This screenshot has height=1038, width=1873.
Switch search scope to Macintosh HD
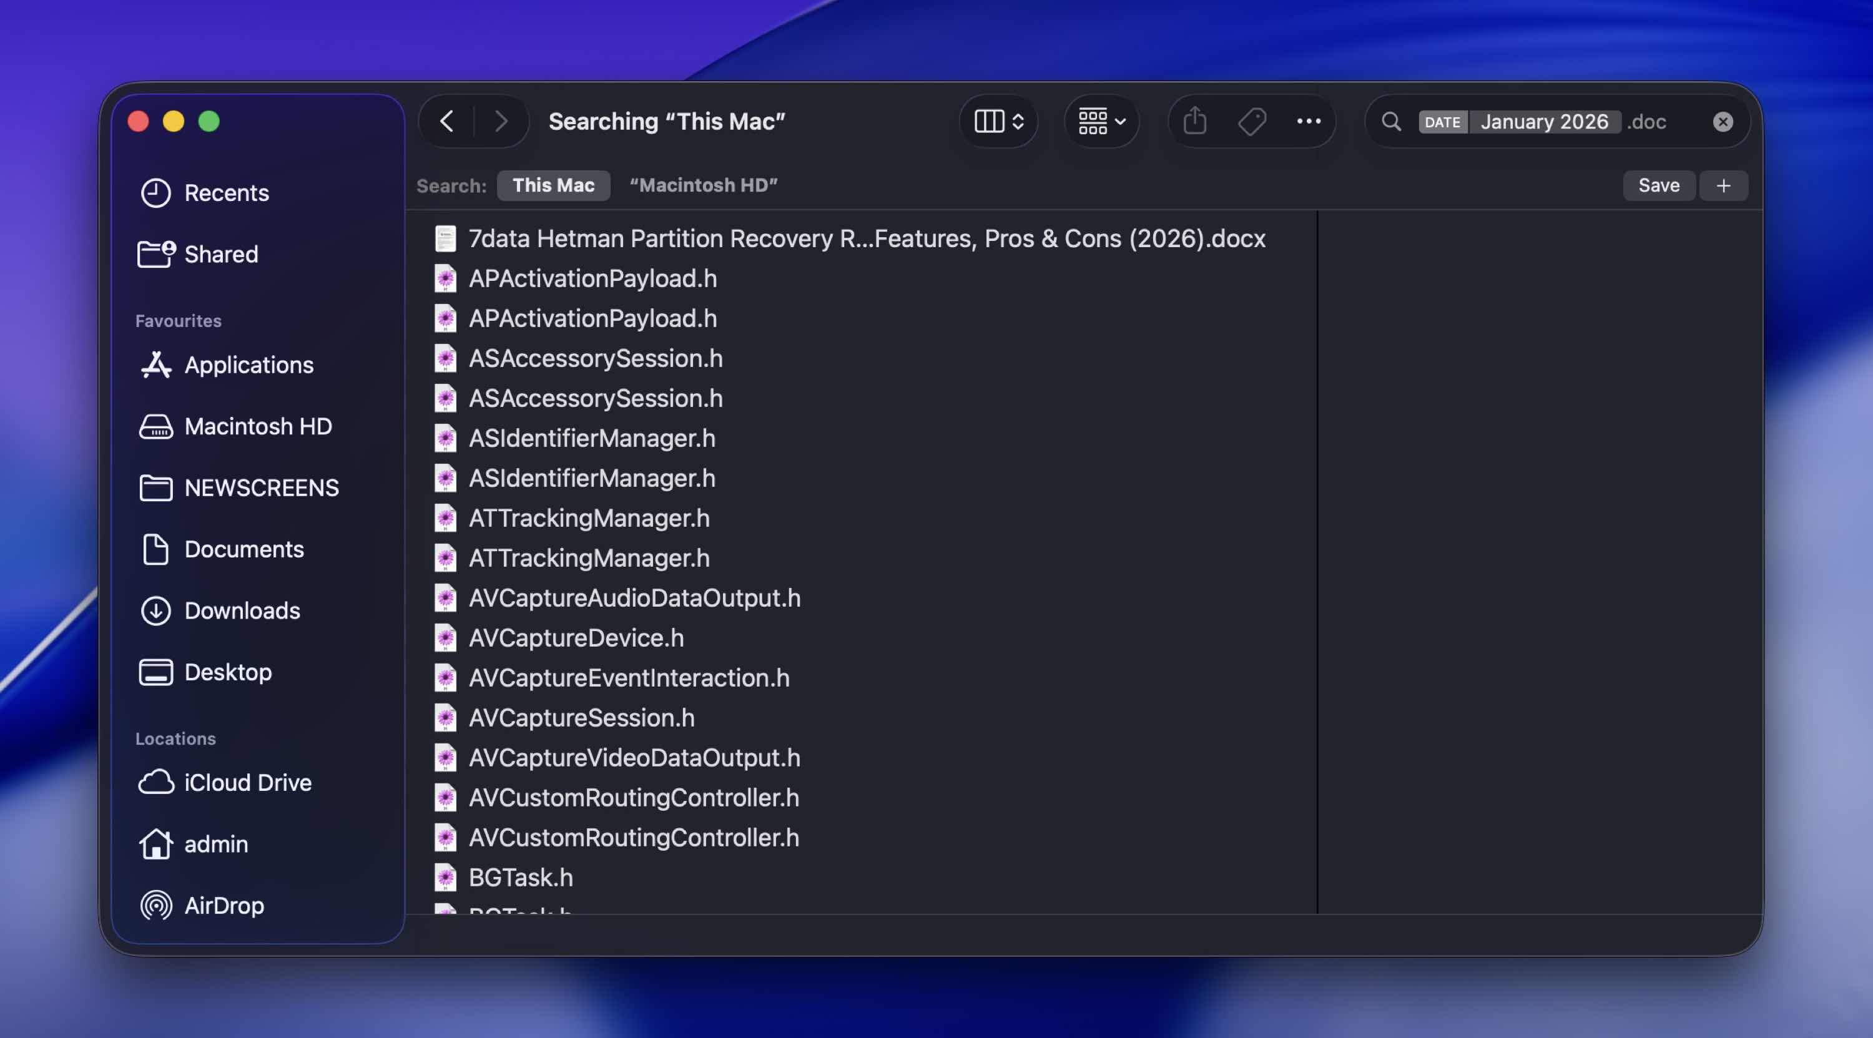click(702, 185)
